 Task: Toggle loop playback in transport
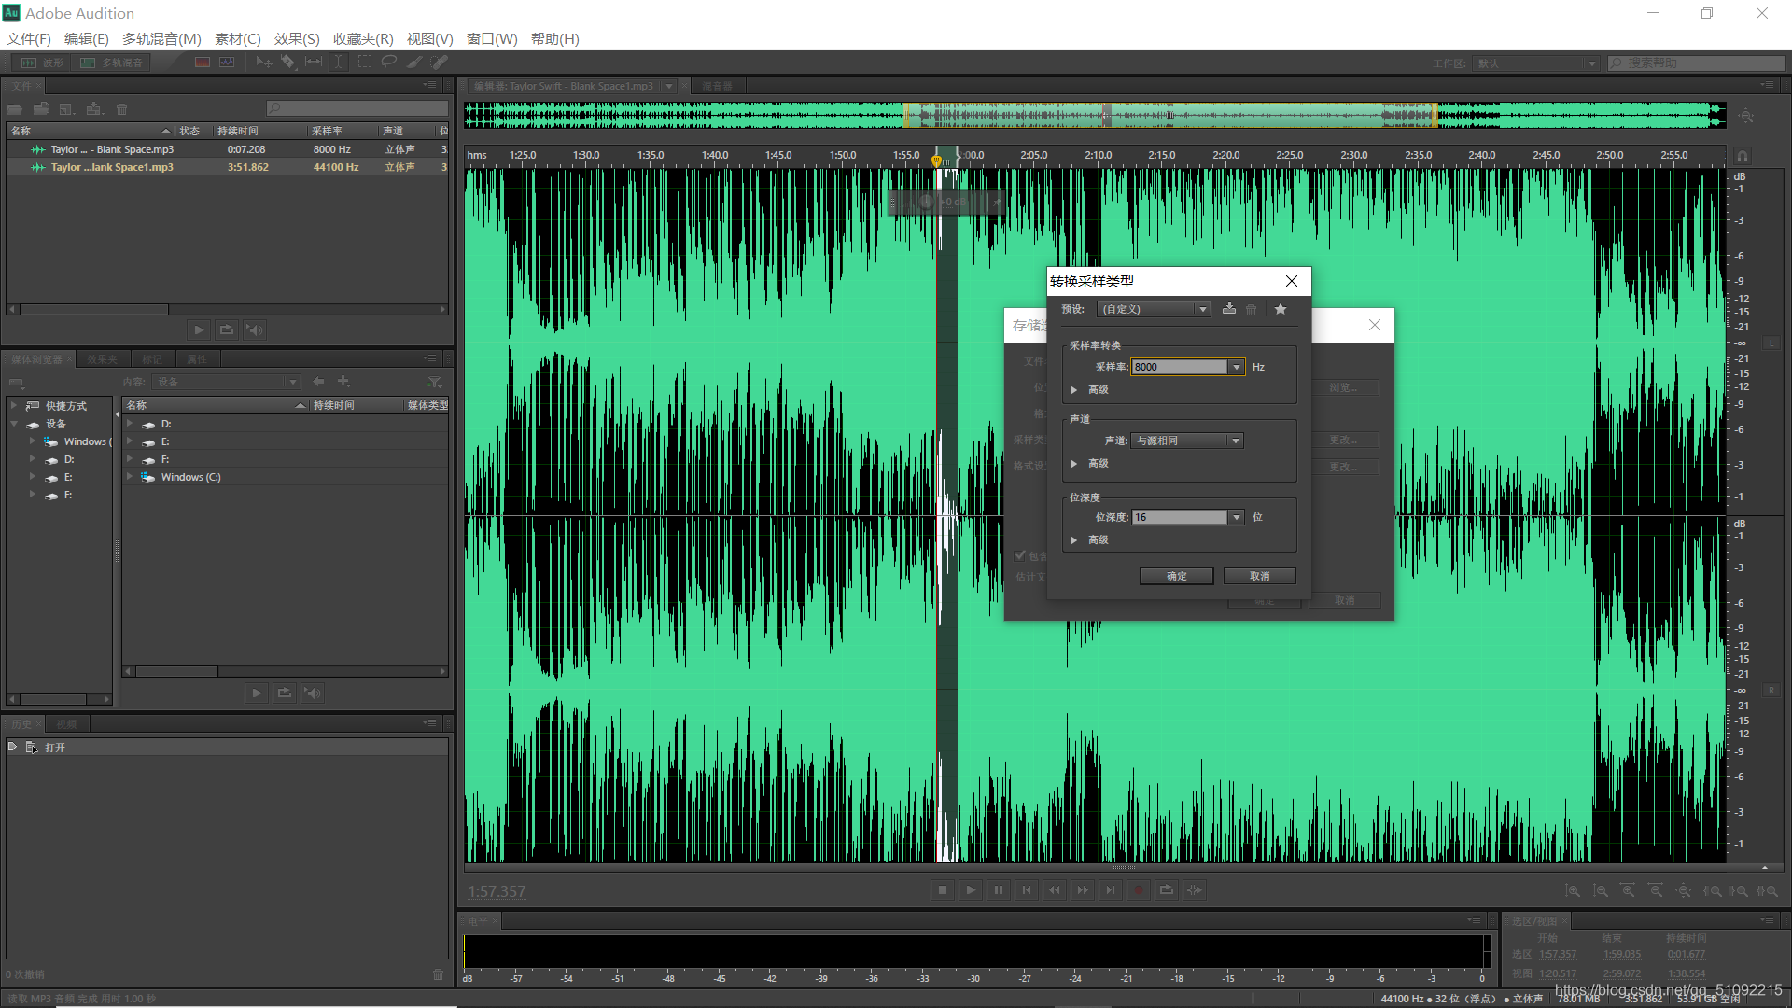pos(1167,890)
